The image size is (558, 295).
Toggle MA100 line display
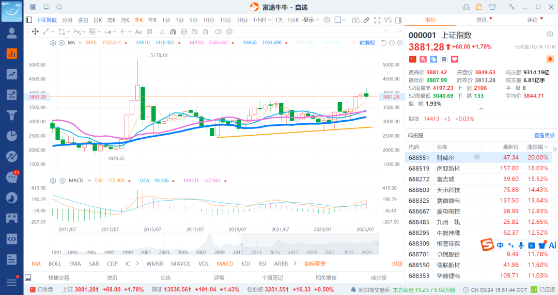[305, 43]
